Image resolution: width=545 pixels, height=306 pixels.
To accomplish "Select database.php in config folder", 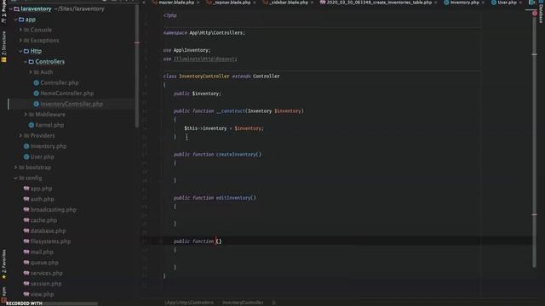I will pyautogui.click(x=48, y=231).
